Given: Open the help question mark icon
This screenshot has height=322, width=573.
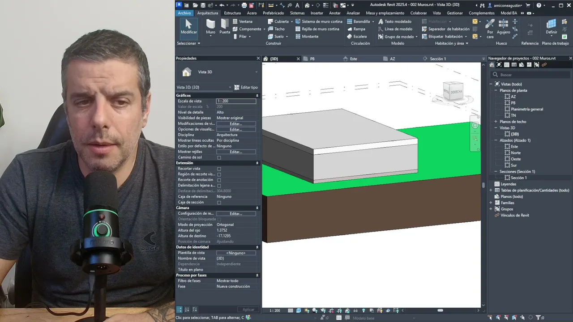Looking at the screenshot, I should click(x=539, y=5).
